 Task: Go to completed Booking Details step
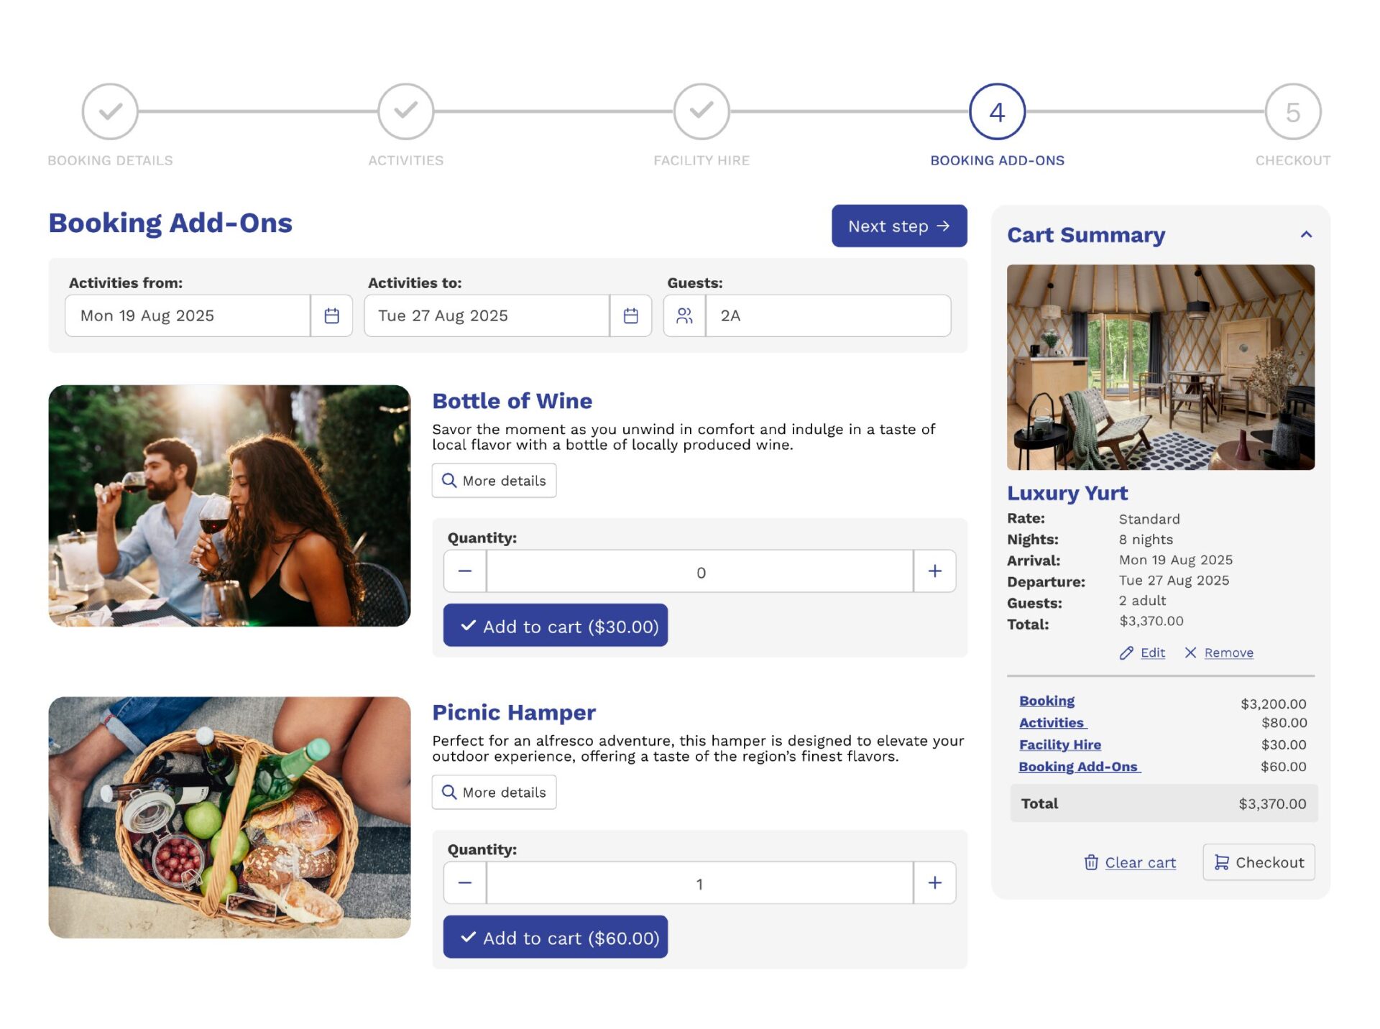pyautogui.click(x=110, y=112)
